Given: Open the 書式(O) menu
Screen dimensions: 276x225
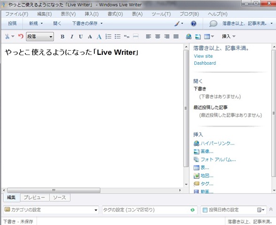Looking at the screenshot, I should click(115, 14).
